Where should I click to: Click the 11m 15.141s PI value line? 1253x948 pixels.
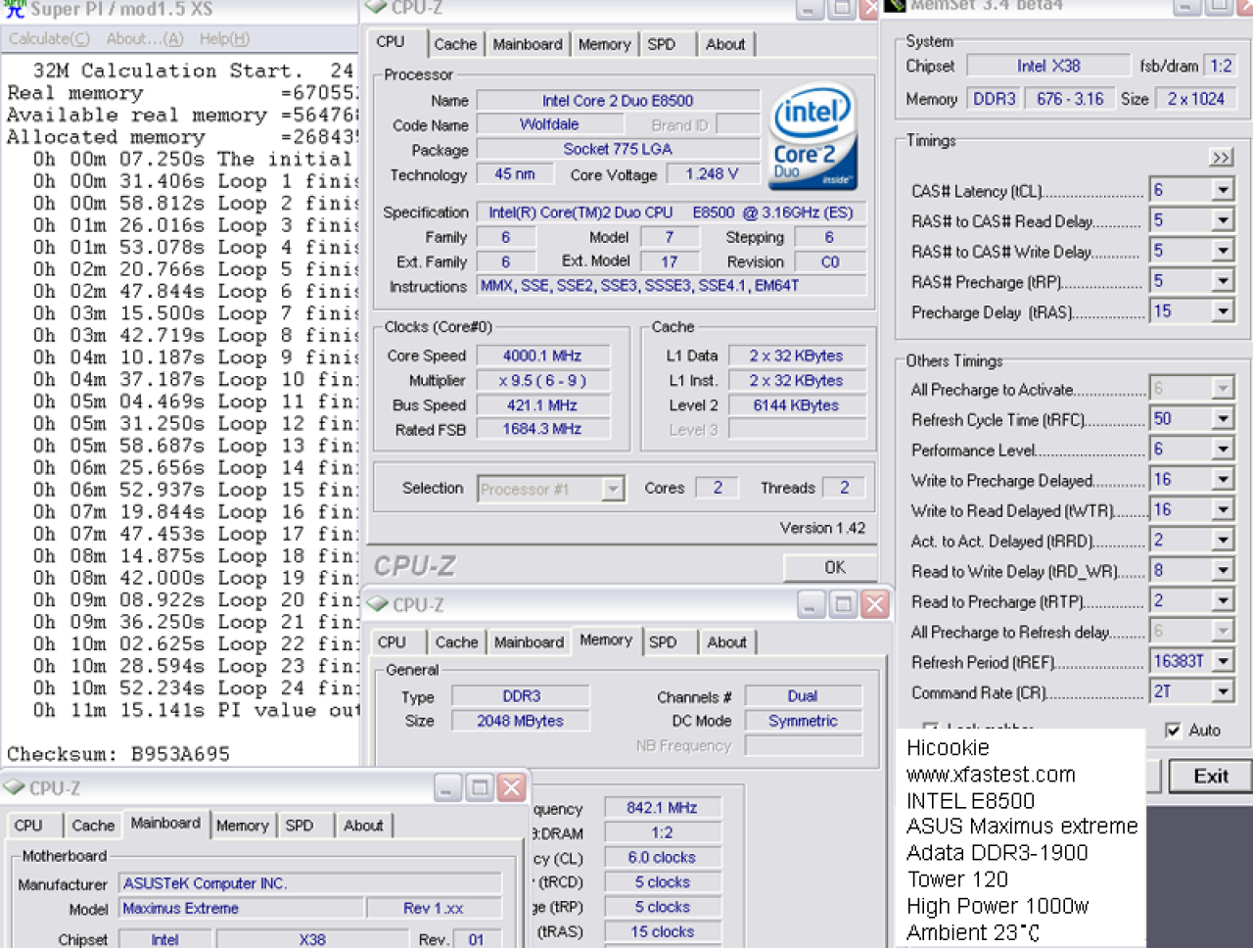tap(196, 710)
